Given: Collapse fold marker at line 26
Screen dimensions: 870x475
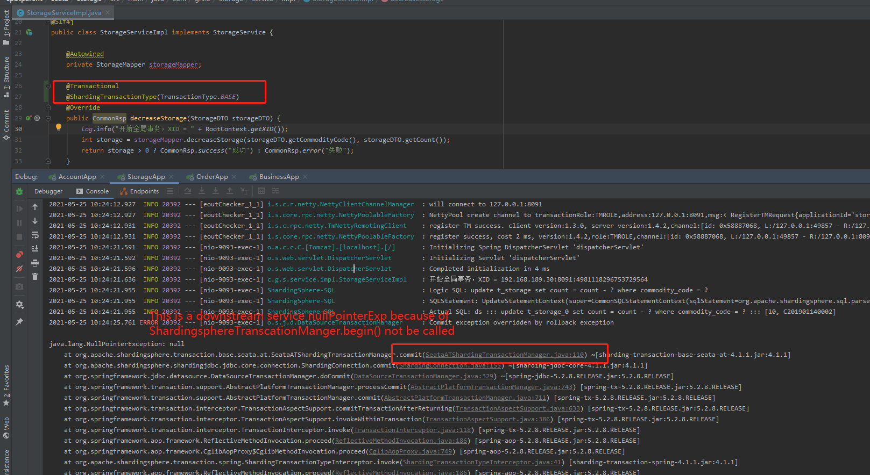Looking at the screenshot, I should tap(48, 86).
